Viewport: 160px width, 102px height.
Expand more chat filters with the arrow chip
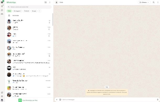[40, 11]
